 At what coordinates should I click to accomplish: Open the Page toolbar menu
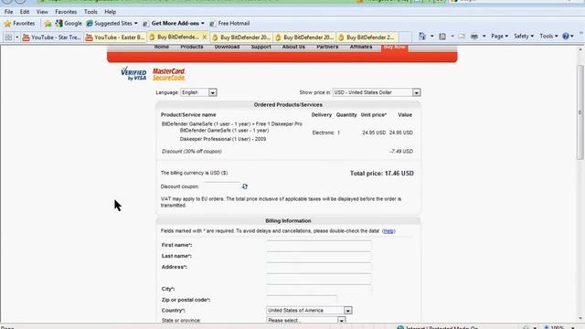point(499,37)
